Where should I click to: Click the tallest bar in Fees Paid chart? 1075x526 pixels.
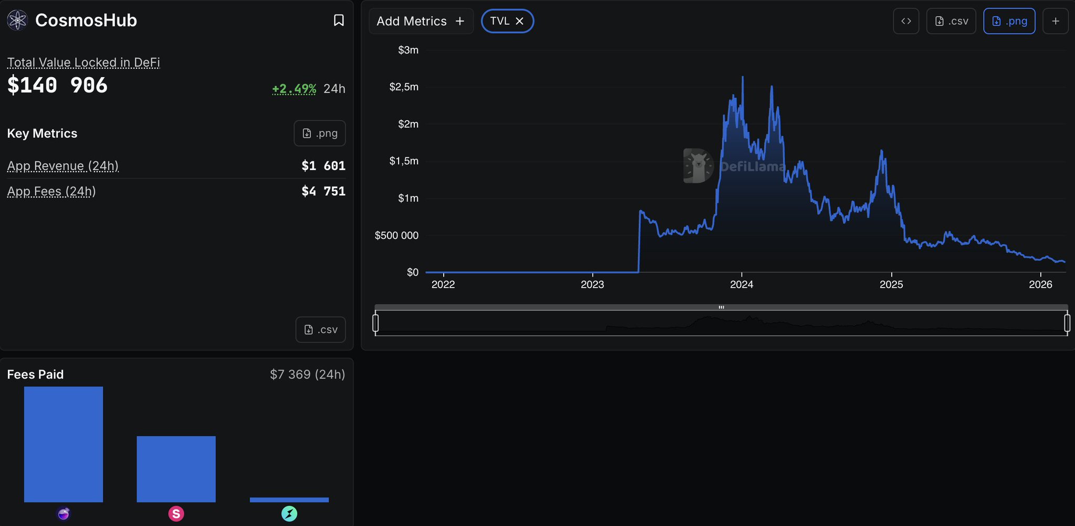(x=64, y=444)
